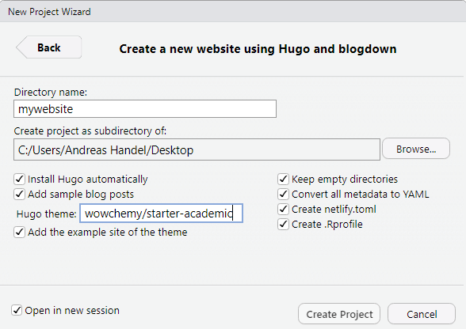This screenshot has height=329, width=466.
Task: Click the New Project Wizard title bar
Action: coord(233,11)
